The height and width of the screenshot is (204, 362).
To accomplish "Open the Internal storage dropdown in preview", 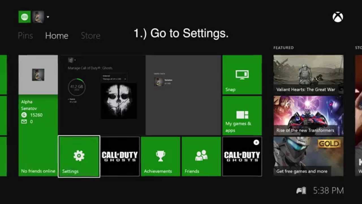I will click(x=114, y=78).
